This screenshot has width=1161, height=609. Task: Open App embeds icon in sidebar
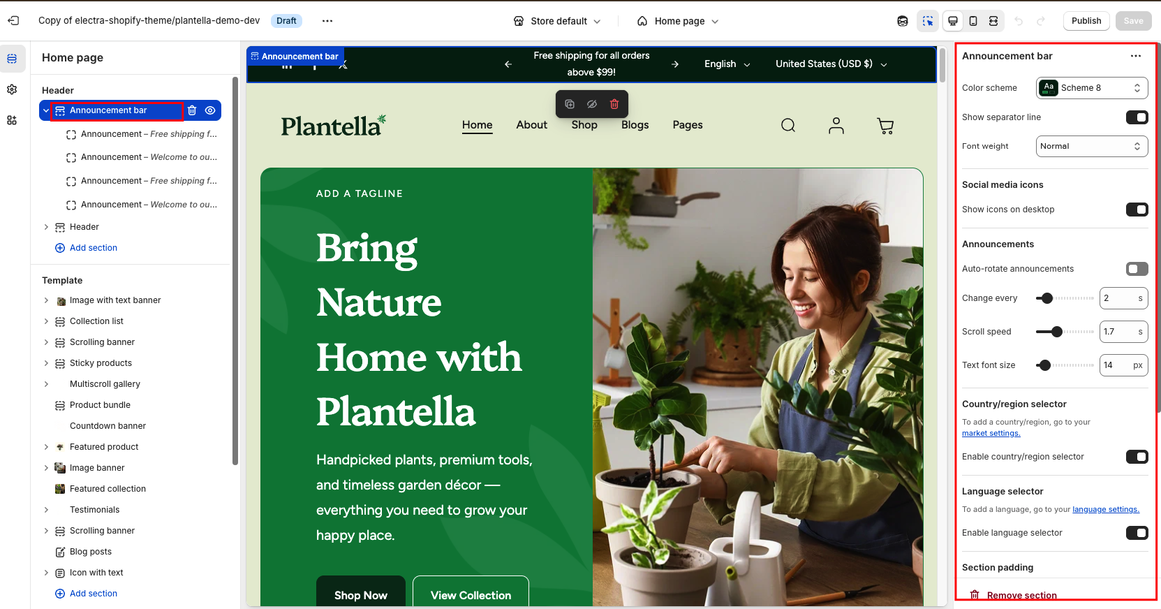[12, 120]
